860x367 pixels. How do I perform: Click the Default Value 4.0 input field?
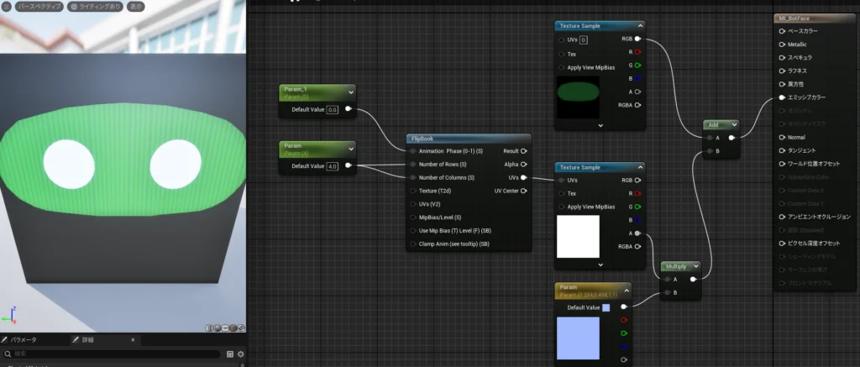tap(332, 166)
